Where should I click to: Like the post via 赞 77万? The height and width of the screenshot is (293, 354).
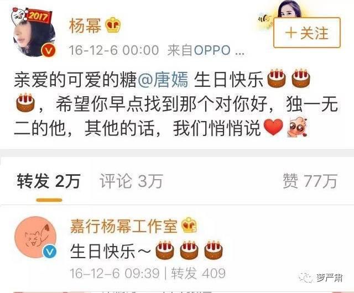point(310,181)
